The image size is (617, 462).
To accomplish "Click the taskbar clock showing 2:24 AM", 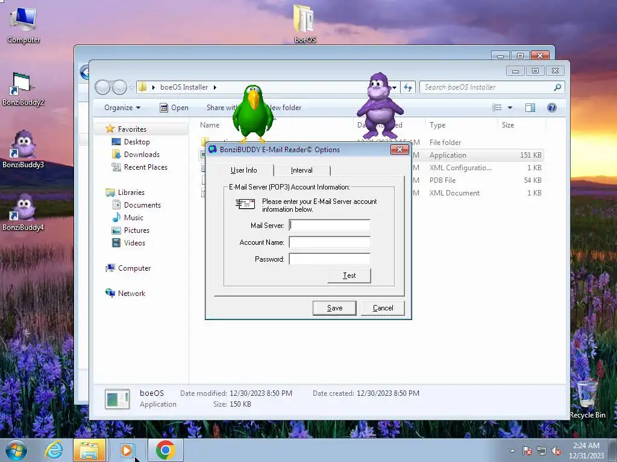I will pos(586,451).
